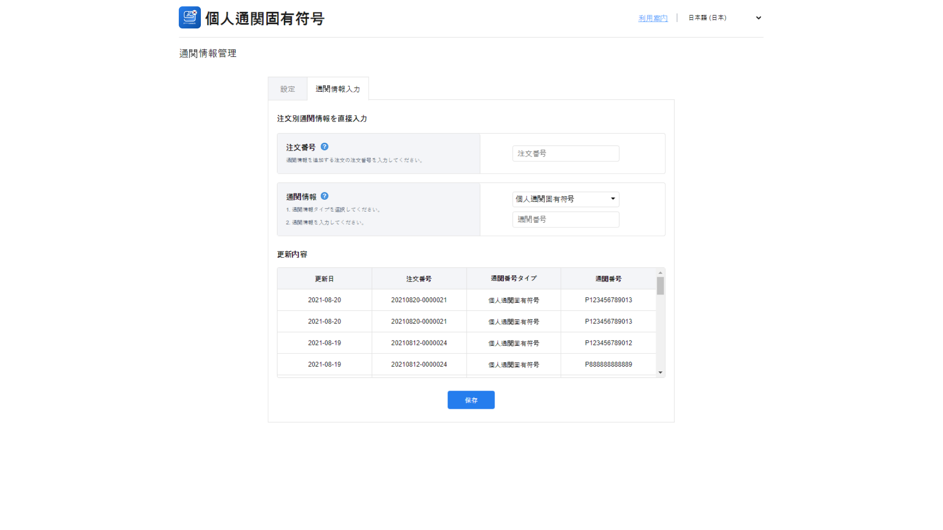
Task: Click the 個人通関固有符号 page title
Action: 265,19
